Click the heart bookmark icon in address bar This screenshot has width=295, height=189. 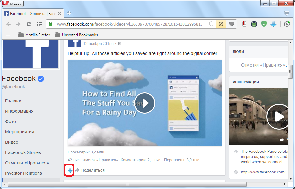click(231, 24)
